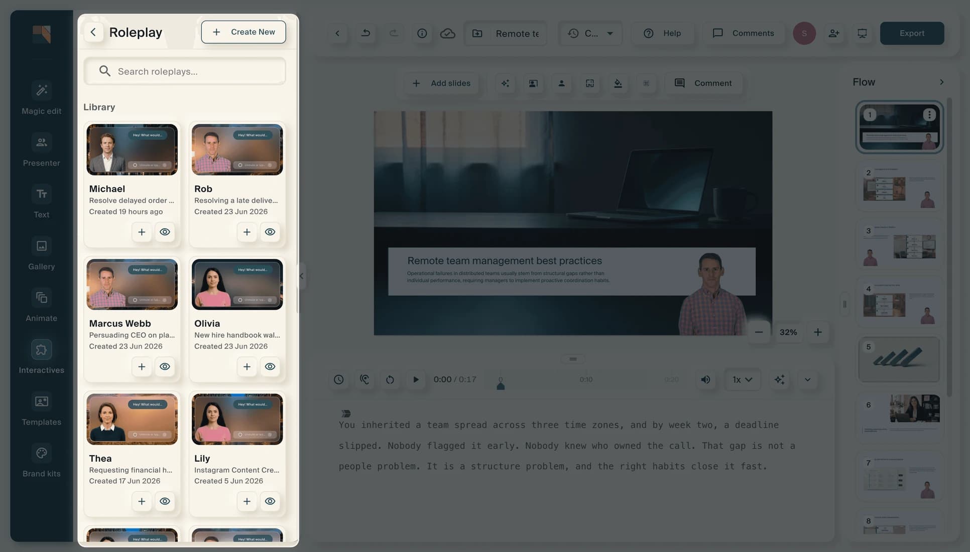Click the Search roleplays field
The height and width of the screenshot is (552, 970).
pyautogui.click(x=185, y=71)
